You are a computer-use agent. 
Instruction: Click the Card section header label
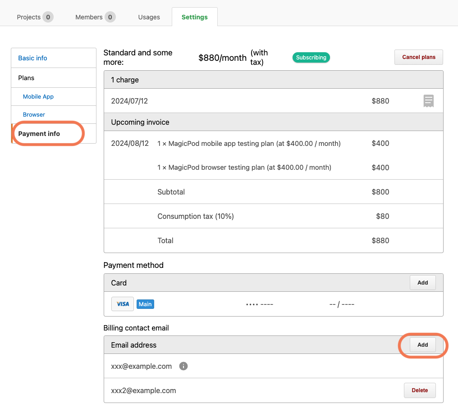(x=119, y=283)
